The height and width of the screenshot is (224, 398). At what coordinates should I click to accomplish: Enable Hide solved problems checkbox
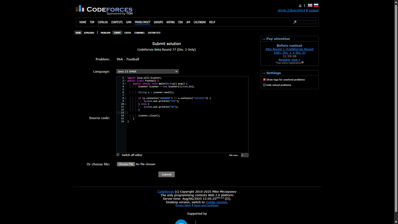264,85
